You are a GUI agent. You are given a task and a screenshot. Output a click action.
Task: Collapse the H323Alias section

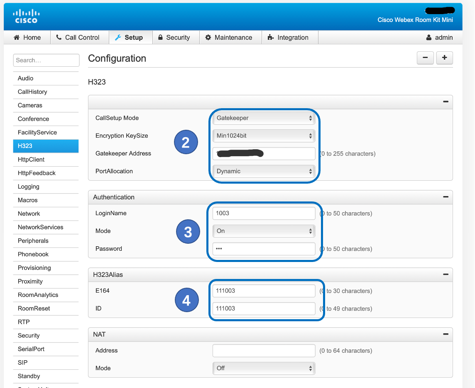446,274
